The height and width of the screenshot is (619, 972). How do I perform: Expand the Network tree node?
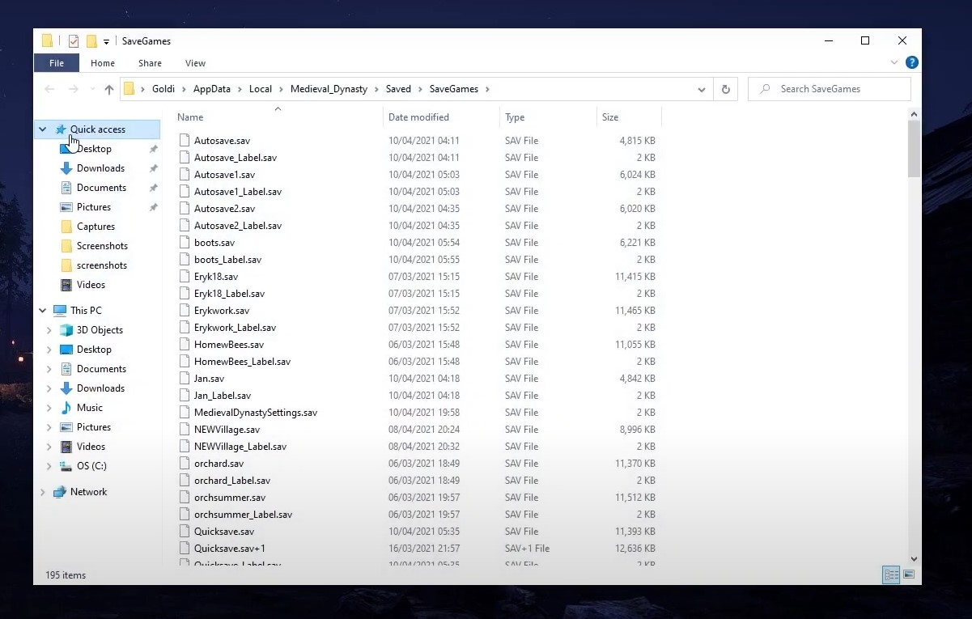43,492
